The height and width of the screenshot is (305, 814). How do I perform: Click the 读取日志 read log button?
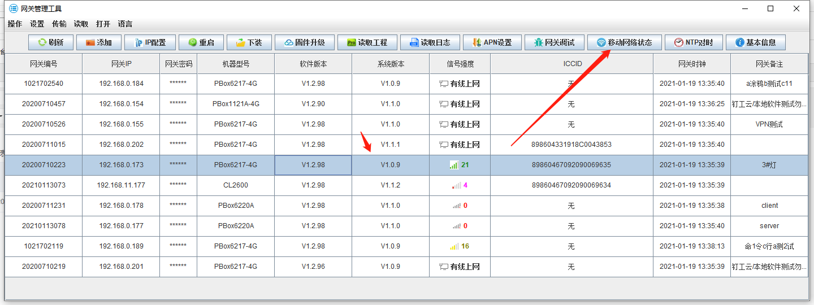pos(430,42)
